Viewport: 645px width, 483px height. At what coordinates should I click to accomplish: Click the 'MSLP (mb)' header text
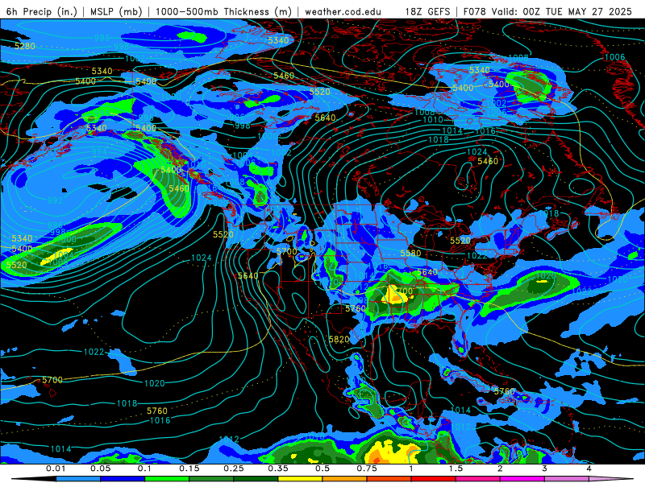tap(116, 11)
